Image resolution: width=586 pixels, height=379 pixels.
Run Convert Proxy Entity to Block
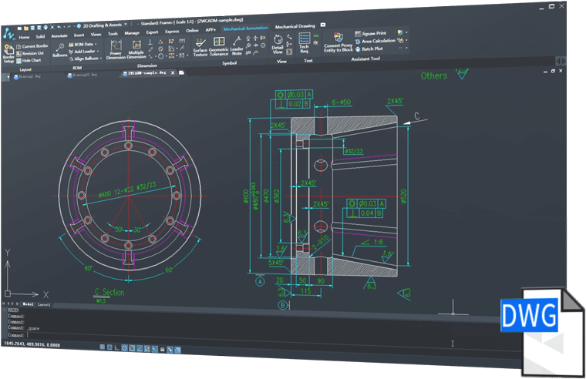[x=338, y=44]
